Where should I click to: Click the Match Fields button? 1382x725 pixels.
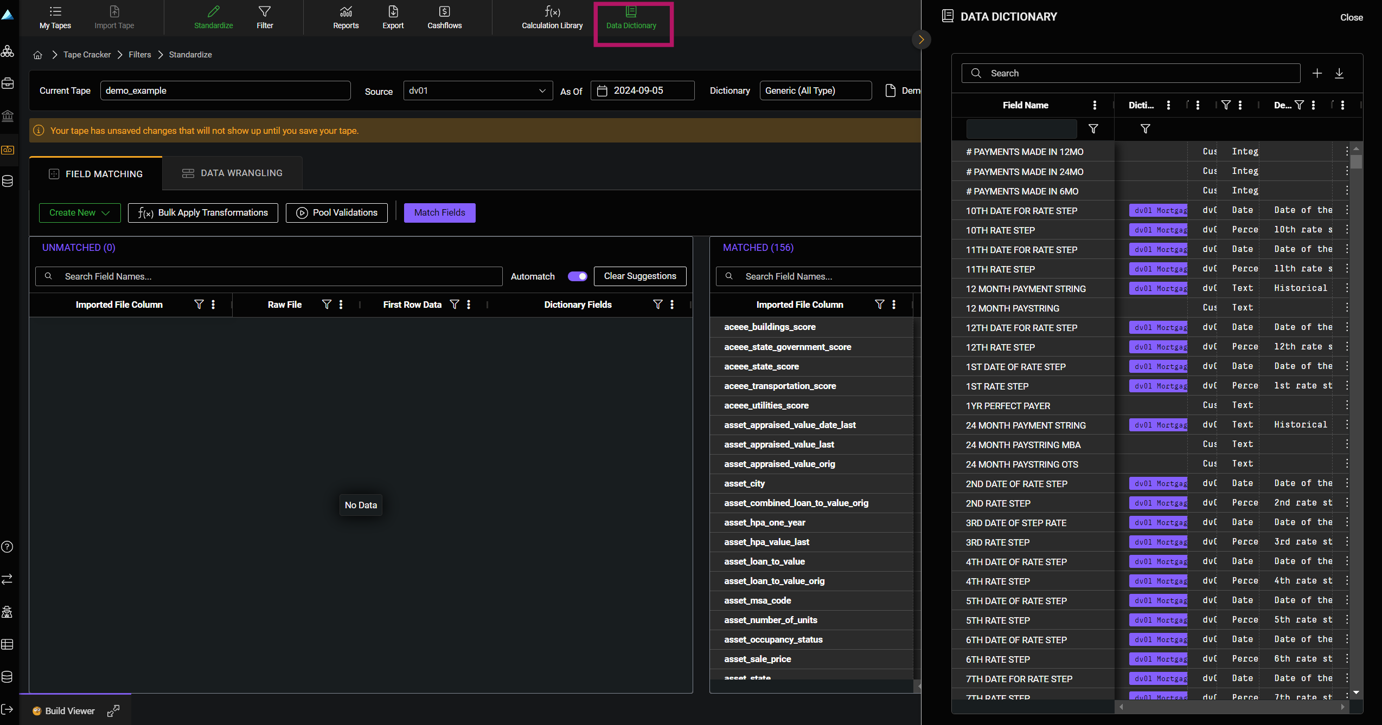(x=439, y=213)
